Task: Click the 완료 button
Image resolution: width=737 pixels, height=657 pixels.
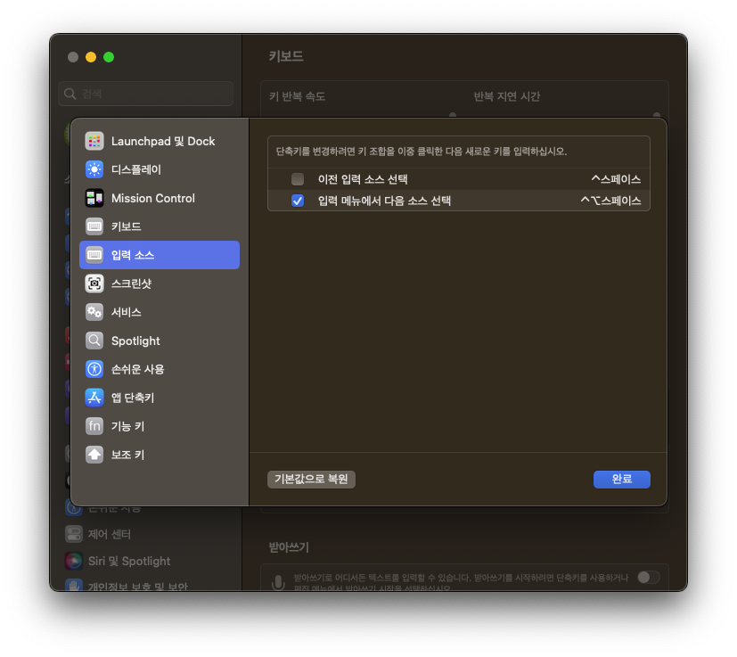Action: click(x=621, y=480)
